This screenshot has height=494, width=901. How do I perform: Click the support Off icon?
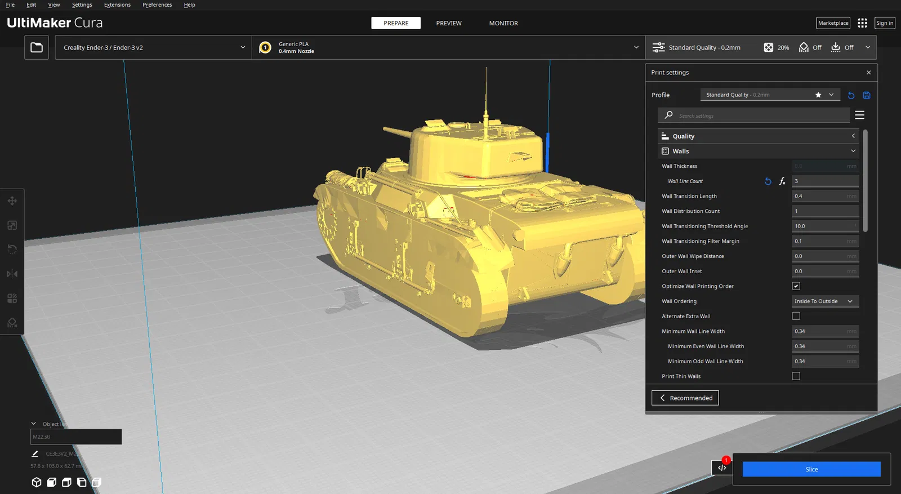[804, 47]
